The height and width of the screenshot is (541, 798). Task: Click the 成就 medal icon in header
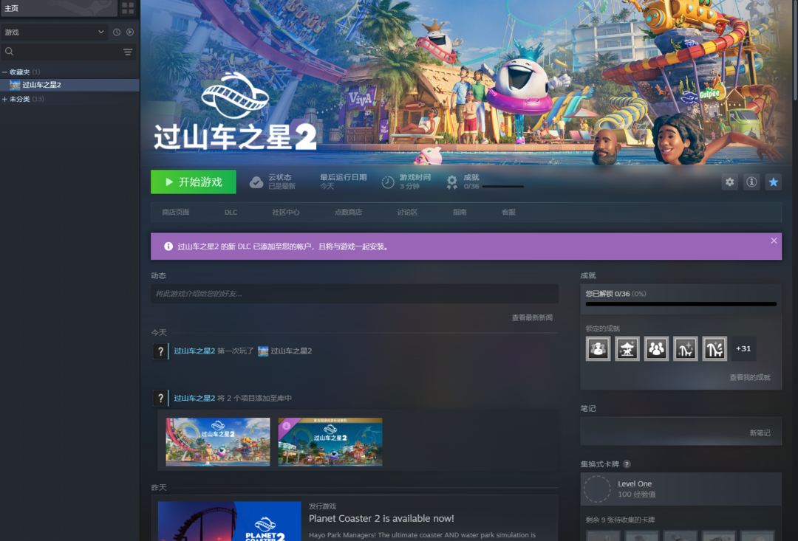click(452, 182)
